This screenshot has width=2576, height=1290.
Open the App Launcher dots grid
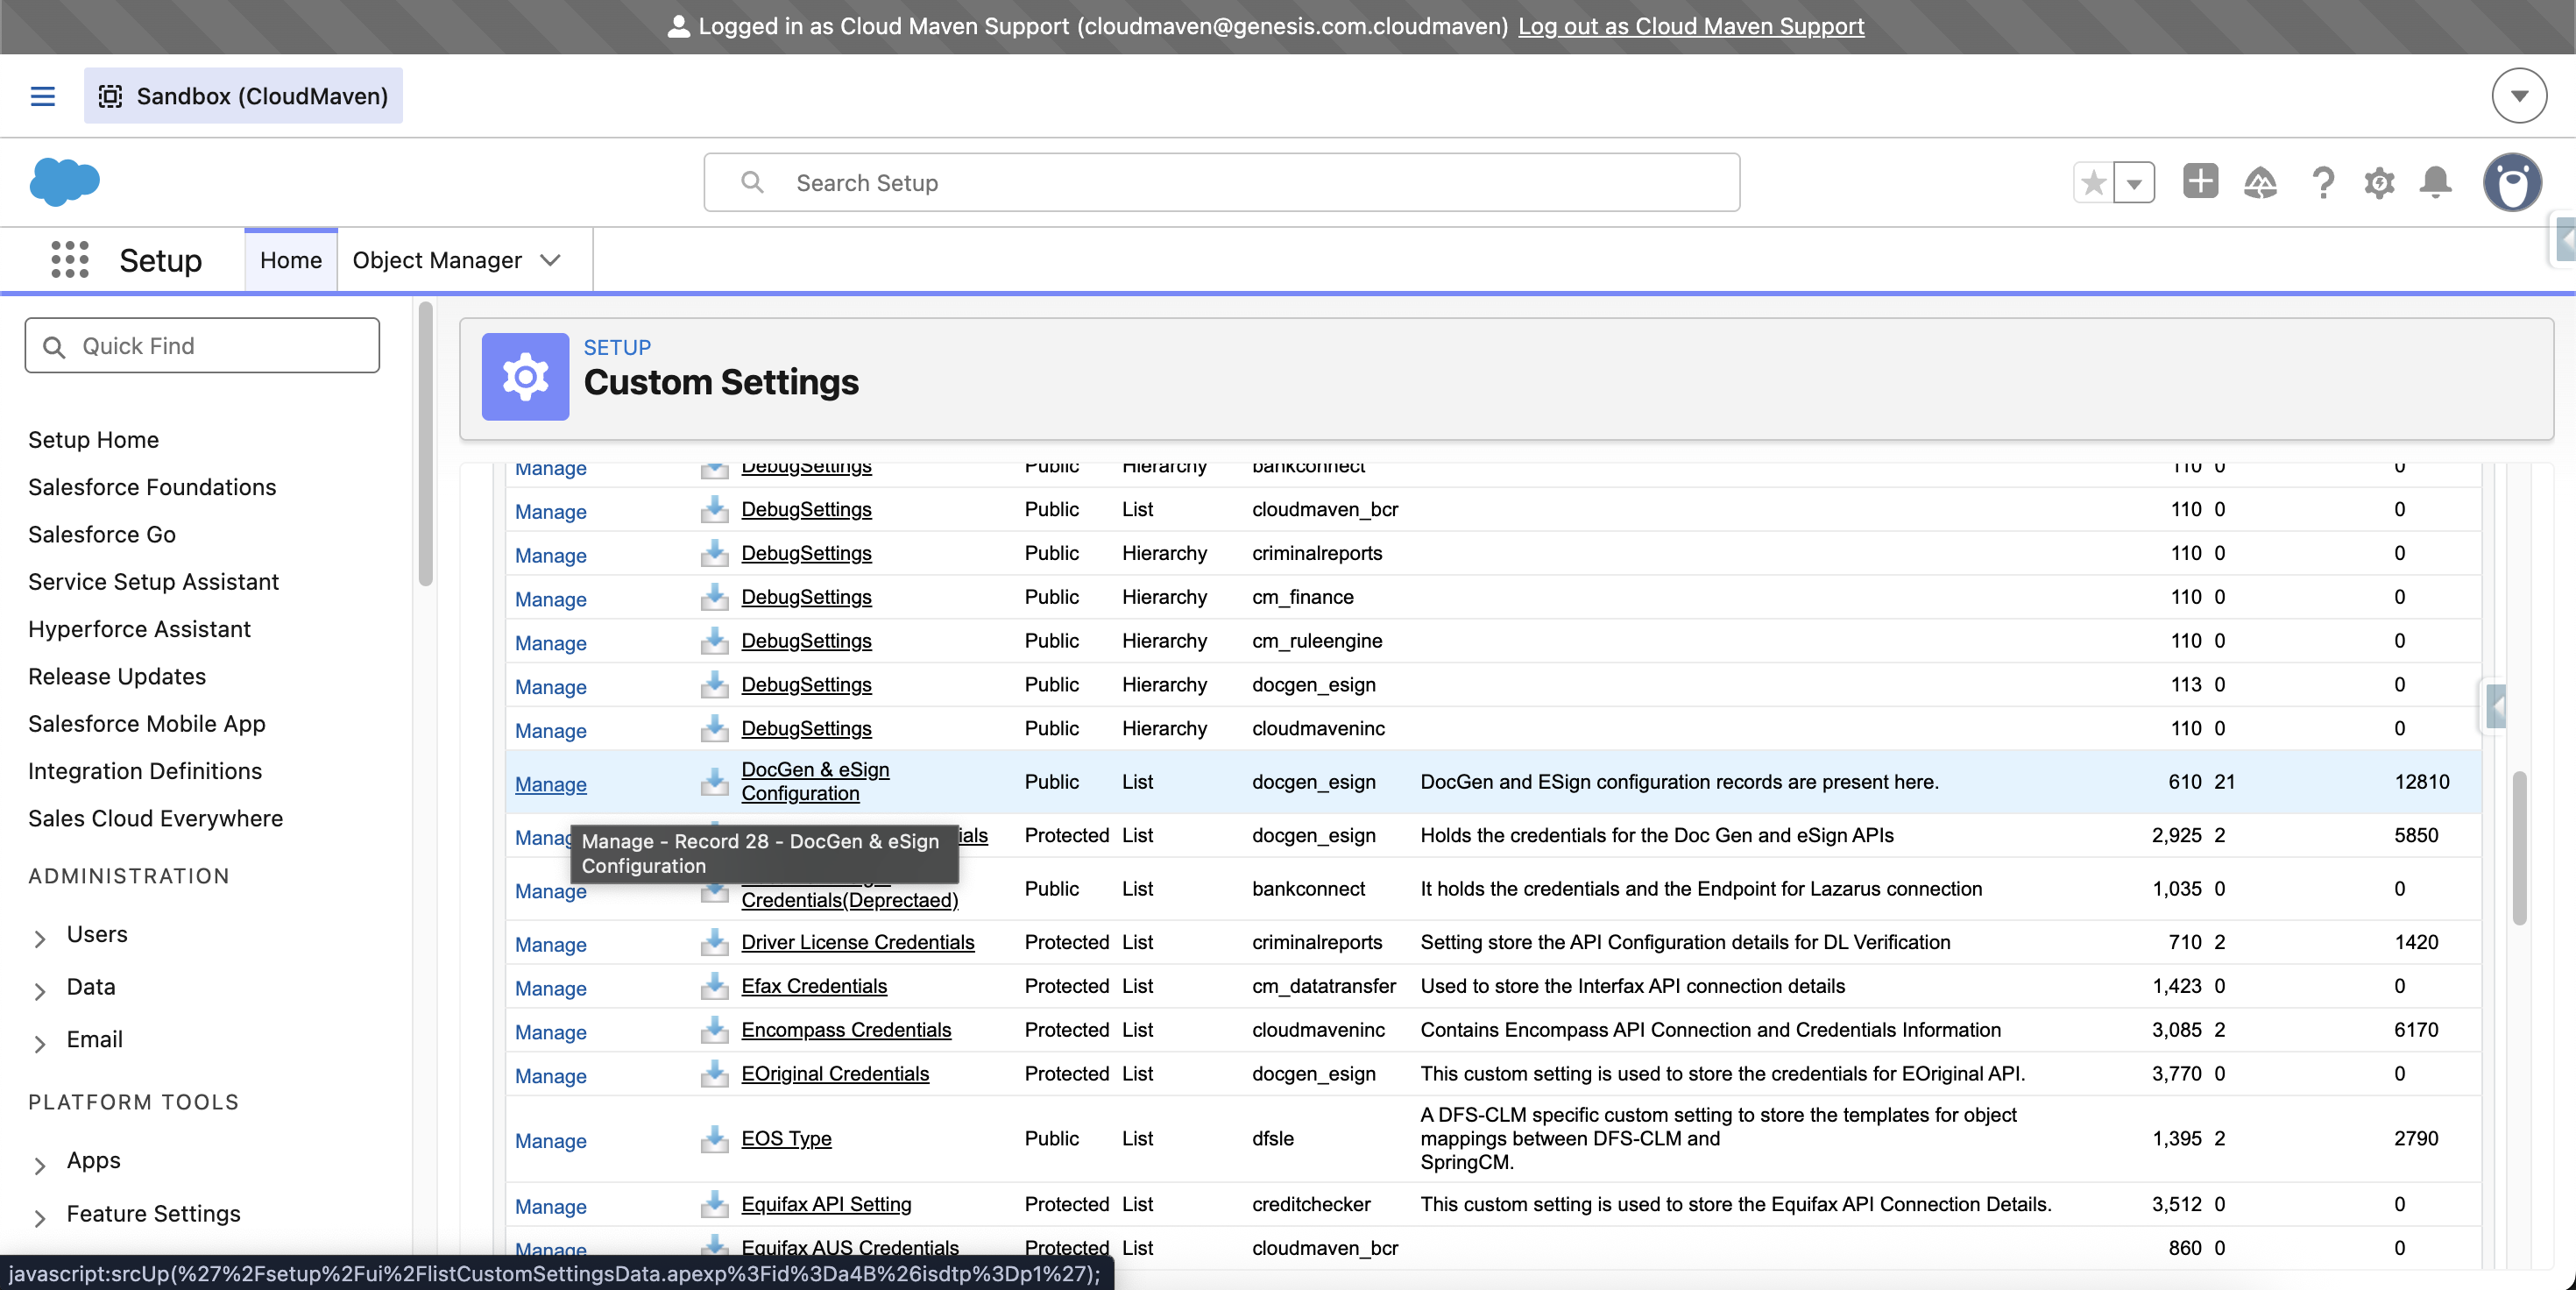click(x=70, y=260)
